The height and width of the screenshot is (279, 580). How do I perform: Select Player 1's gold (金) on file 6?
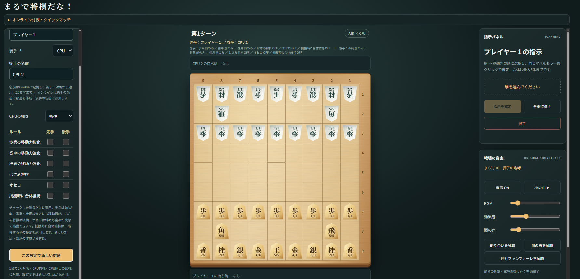coord(258,251)
